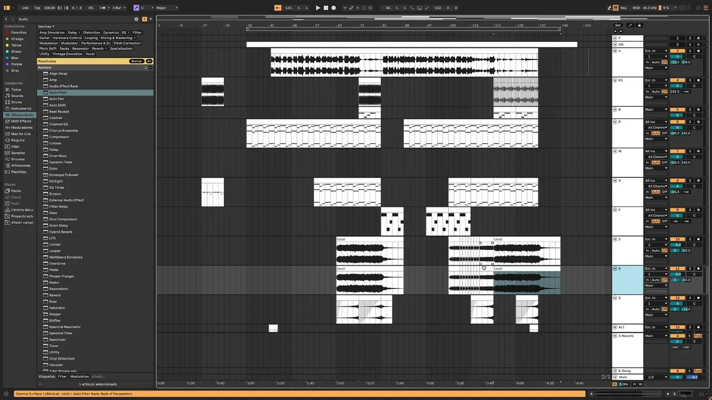The image size is (712, 400).
Task: Toggle the automation mode icon next to Set
Action: pos(630,25)
